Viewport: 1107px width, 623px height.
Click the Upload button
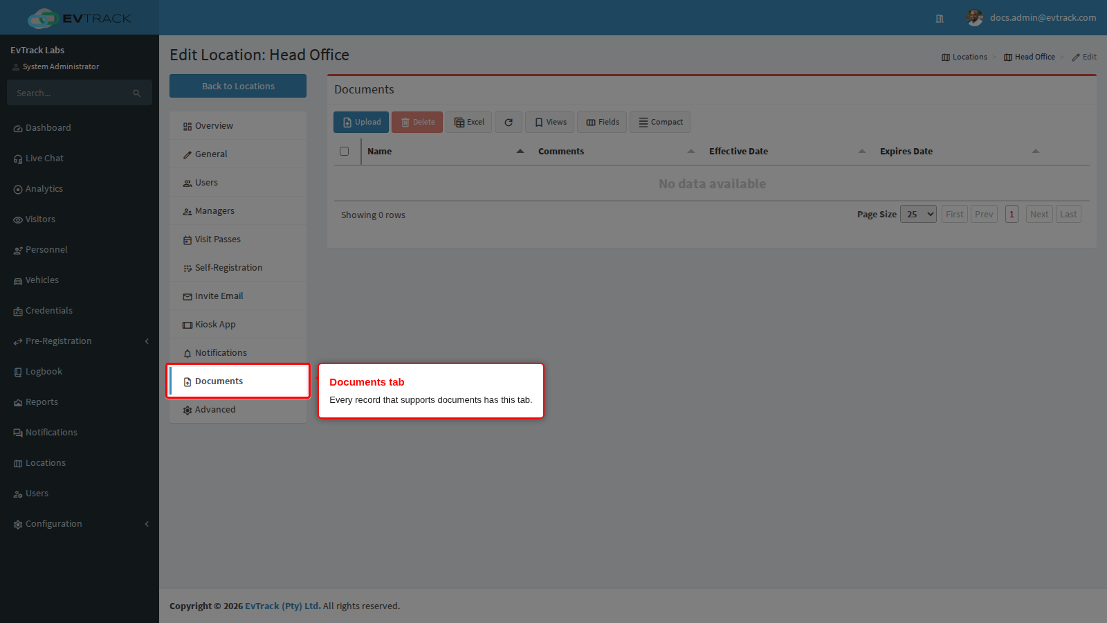361,122
